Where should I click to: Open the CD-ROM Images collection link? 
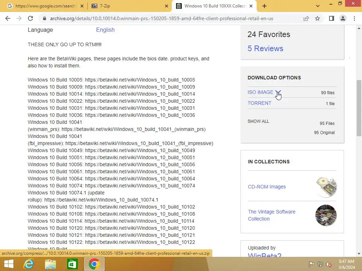(267, 187)
